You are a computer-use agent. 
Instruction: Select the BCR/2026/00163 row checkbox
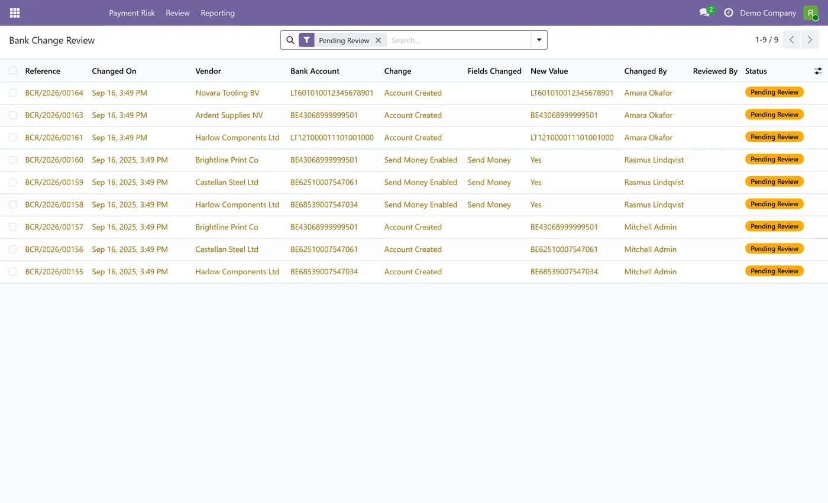(13, 115)
